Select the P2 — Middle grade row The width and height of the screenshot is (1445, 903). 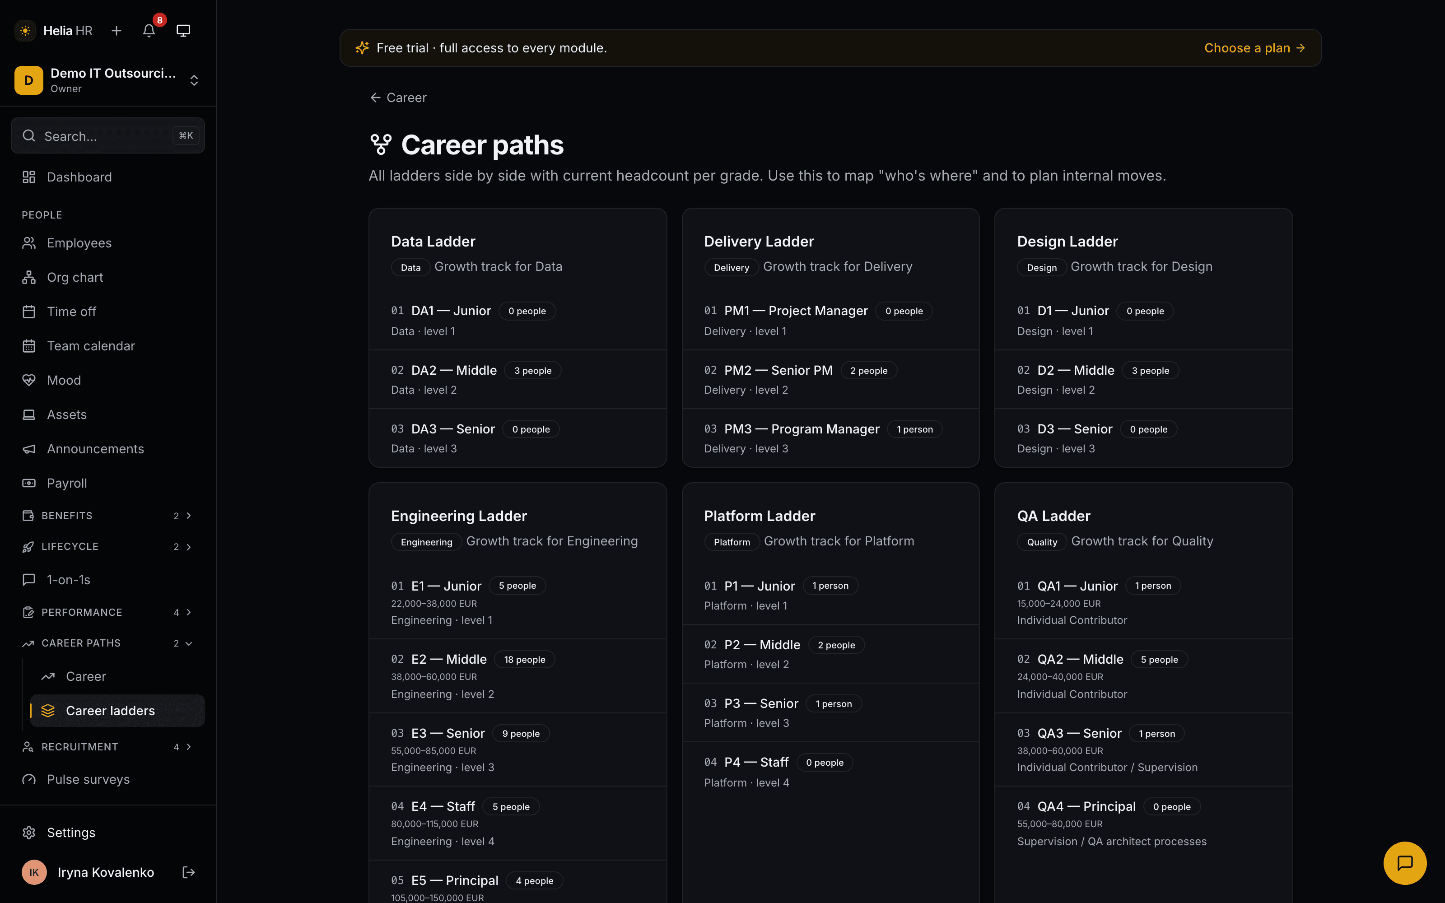click(830, 654)
